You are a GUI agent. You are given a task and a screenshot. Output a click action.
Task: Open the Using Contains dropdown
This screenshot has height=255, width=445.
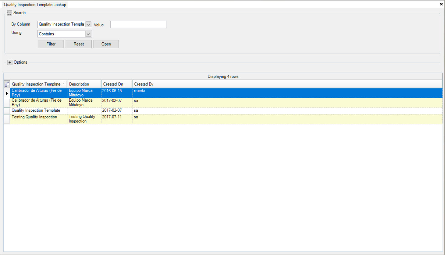pyautogui.click(x=88, y=34)
